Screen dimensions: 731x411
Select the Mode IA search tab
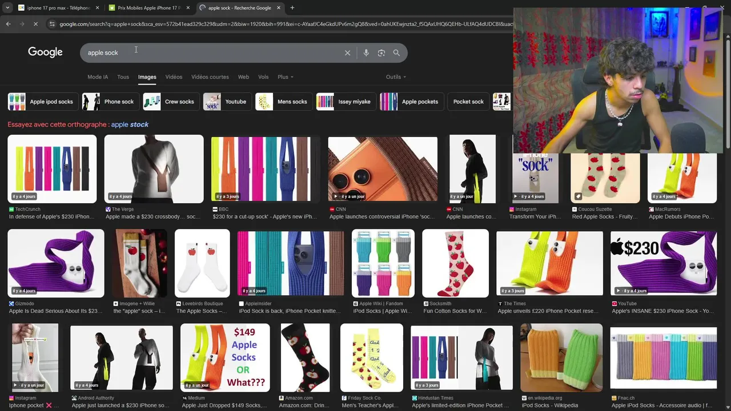click(98, 77)
